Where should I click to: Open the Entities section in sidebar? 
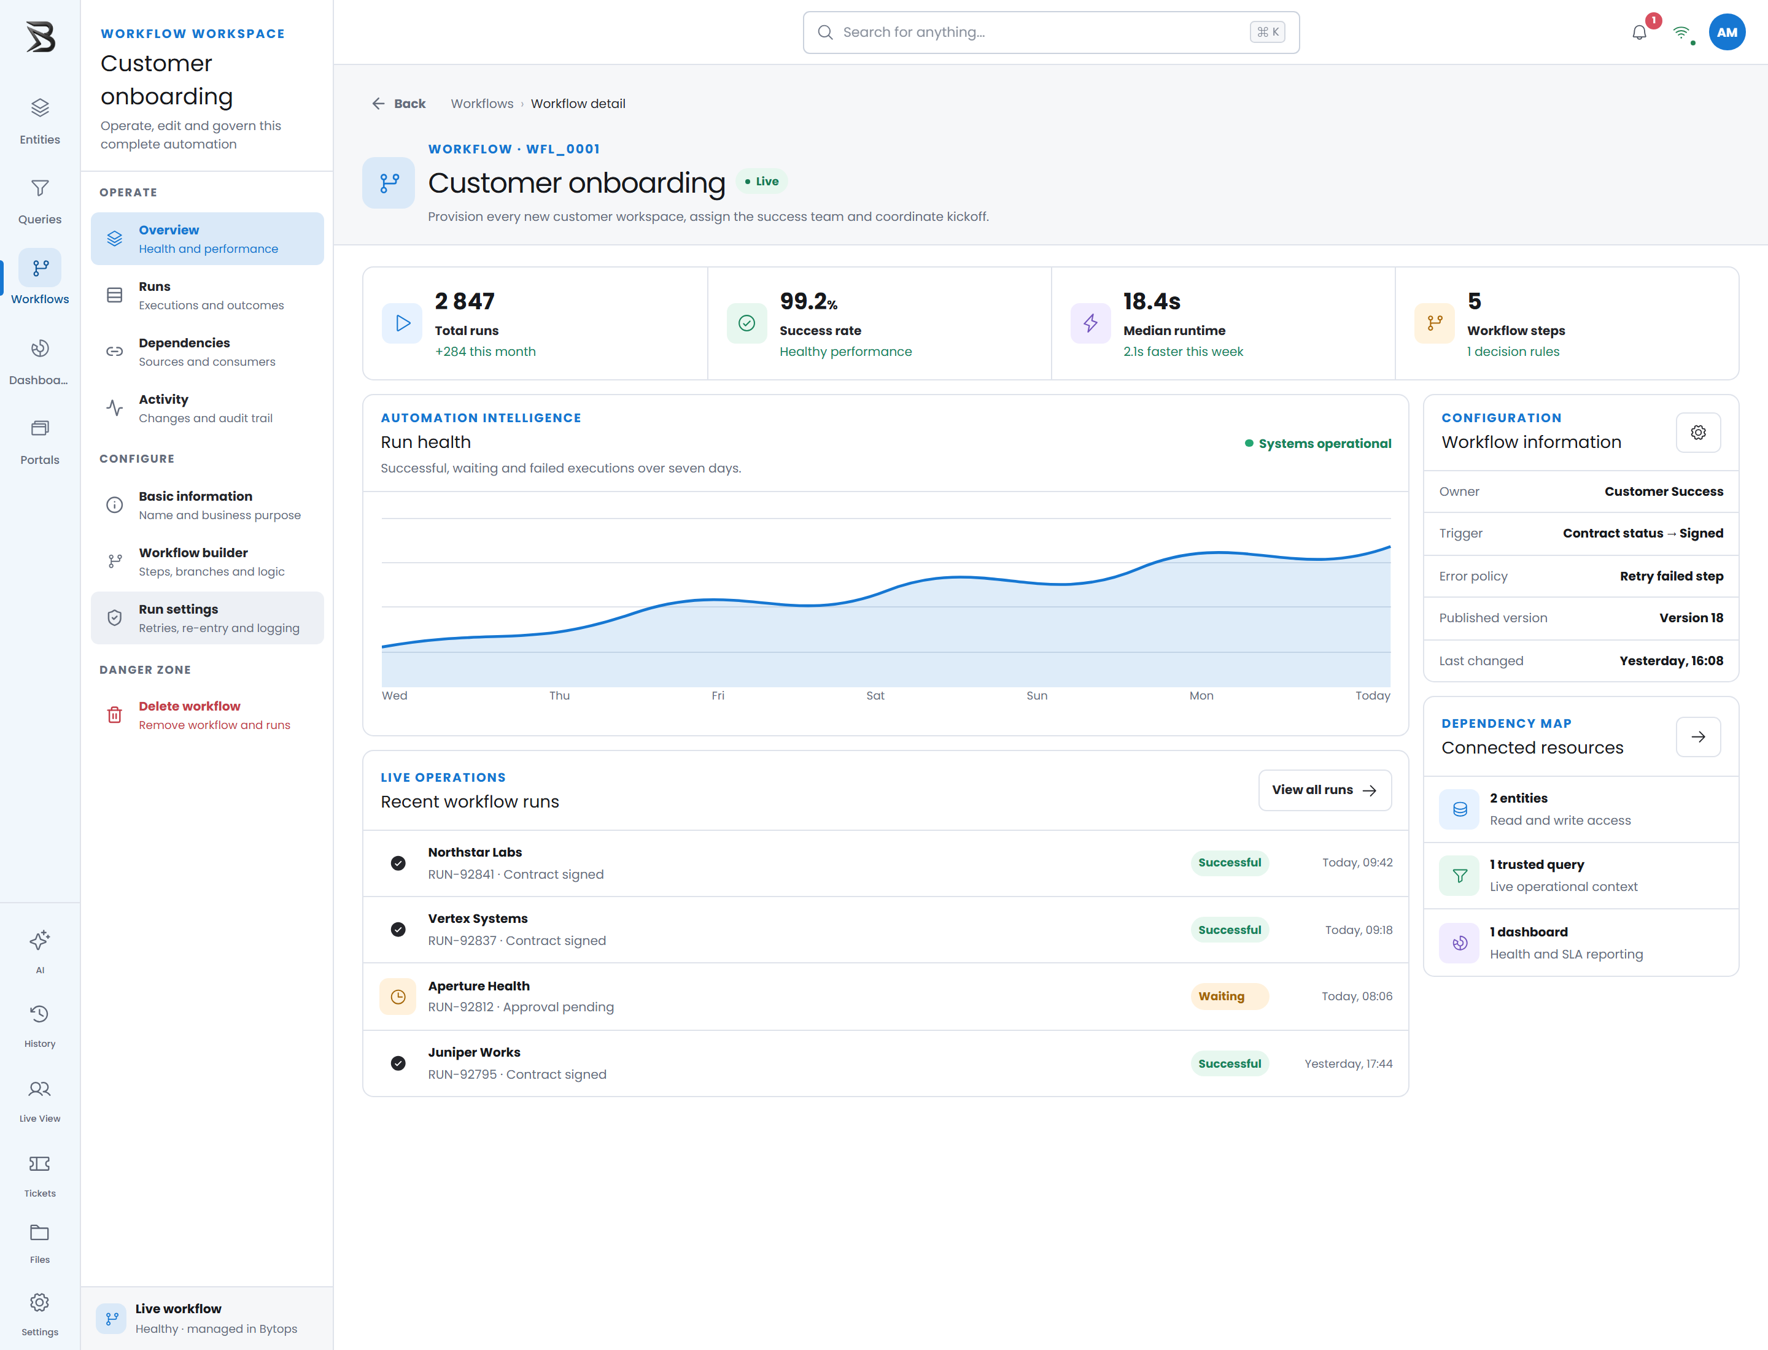39,121
